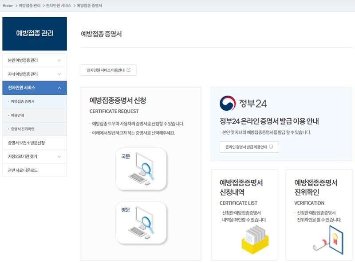Viewport: 355px width, 263px height.
Task: Select 자녀 예방접종 관리 menu
Action: (35, 74)
